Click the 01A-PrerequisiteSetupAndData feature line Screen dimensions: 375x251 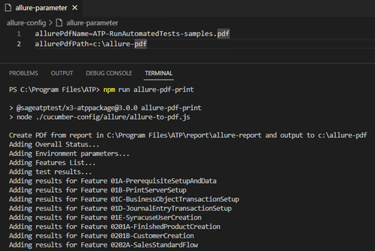[x=113, y=181]
